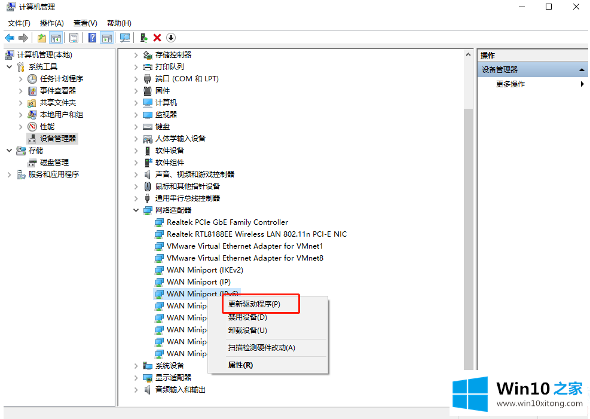Select WAN Miniport (IP) entry

pos(198,282)
